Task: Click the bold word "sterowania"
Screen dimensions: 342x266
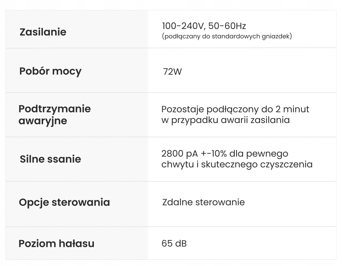Action: pos(81,202)
